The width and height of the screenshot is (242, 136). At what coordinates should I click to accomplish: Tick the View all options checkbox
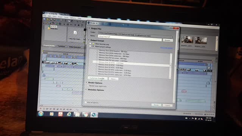click(x=86, y=102)
